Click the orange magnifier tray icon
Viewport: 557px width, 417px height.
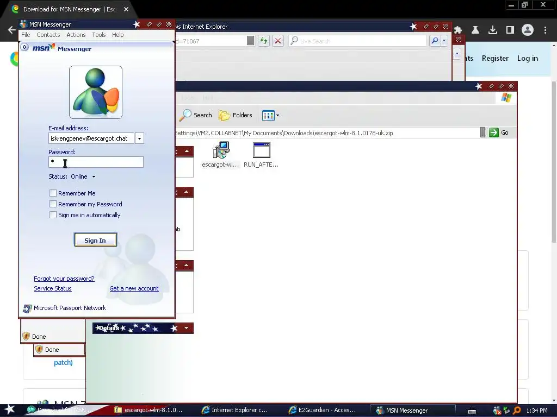coord(517,410)
